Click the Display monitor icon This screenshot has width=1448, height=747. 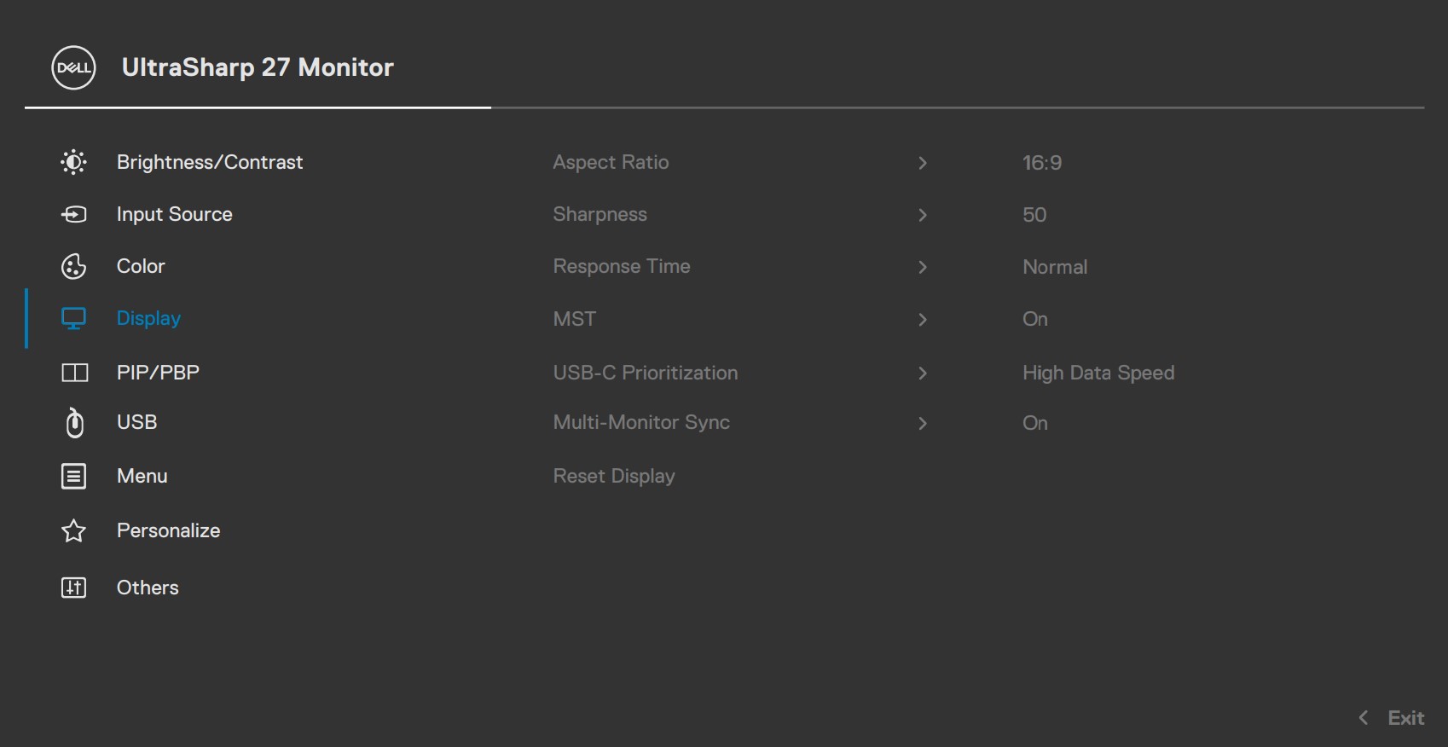(74, 319)
